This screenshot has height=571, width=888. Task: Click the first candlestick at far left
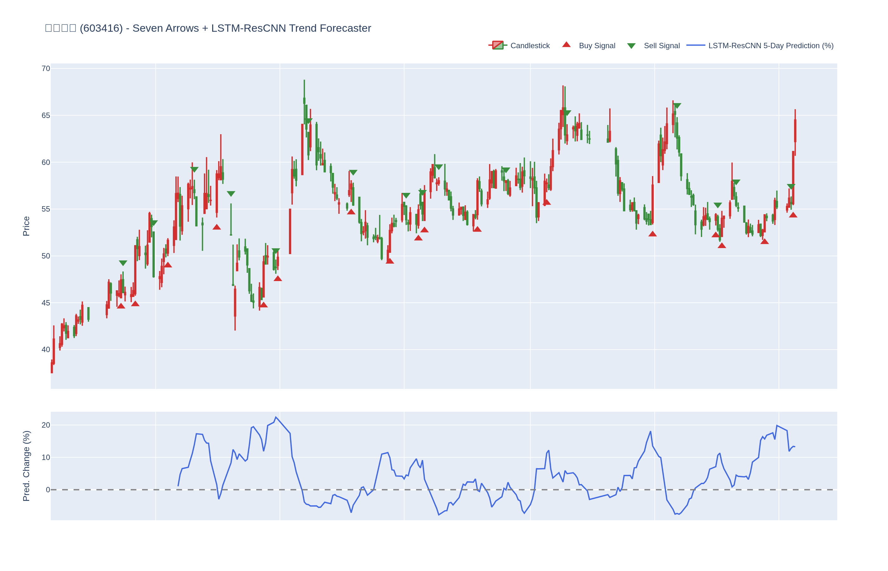pos(52,368)
